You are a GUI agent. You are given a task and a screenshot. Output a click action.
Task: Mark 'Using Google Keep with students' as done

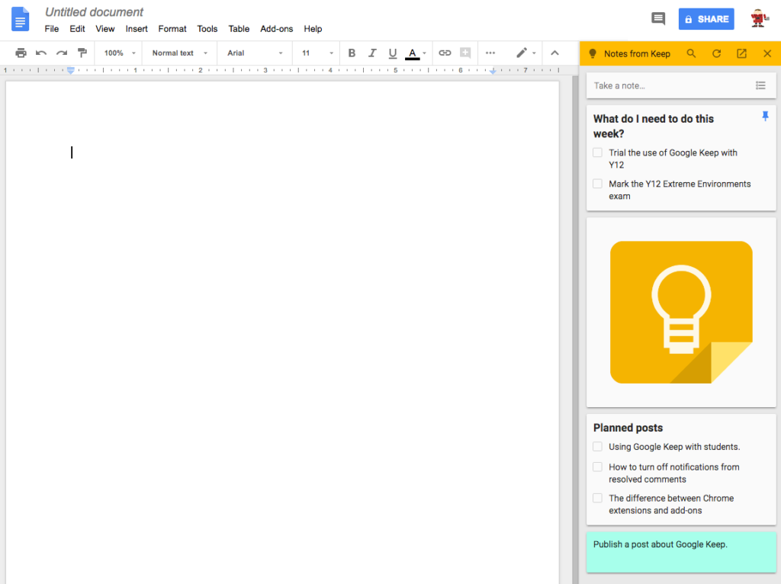point(597,446)
